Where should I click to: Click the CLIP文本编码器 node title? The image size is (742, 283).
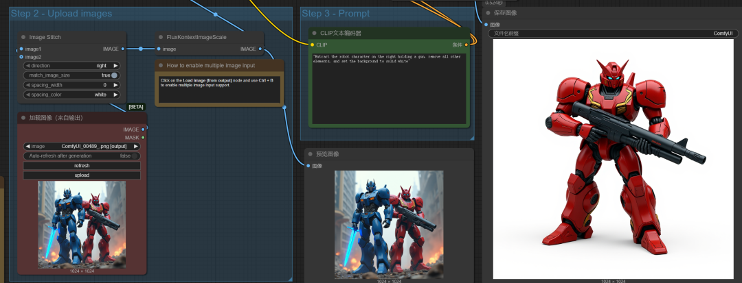tap(341, 33)
